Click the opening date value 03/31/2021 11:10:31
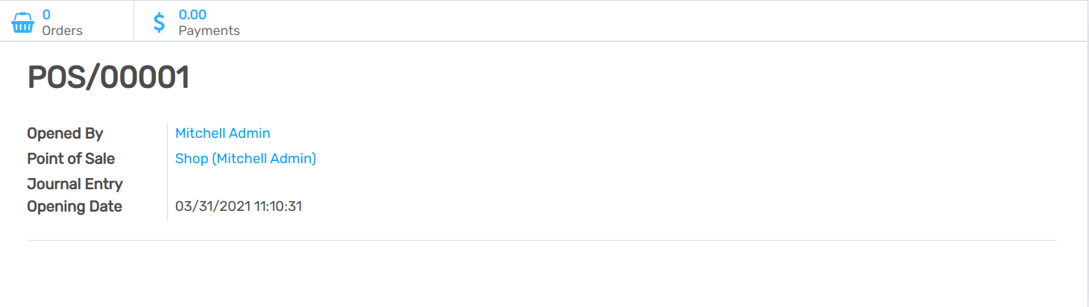1089x307 pixels. [238, 206]
